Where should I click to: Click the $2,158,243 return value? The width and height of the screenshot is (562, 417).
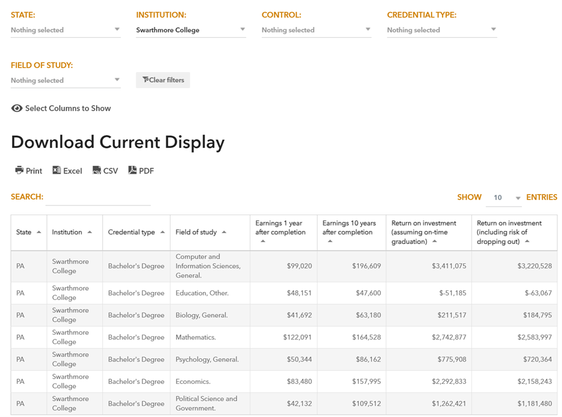click(534, 382)
